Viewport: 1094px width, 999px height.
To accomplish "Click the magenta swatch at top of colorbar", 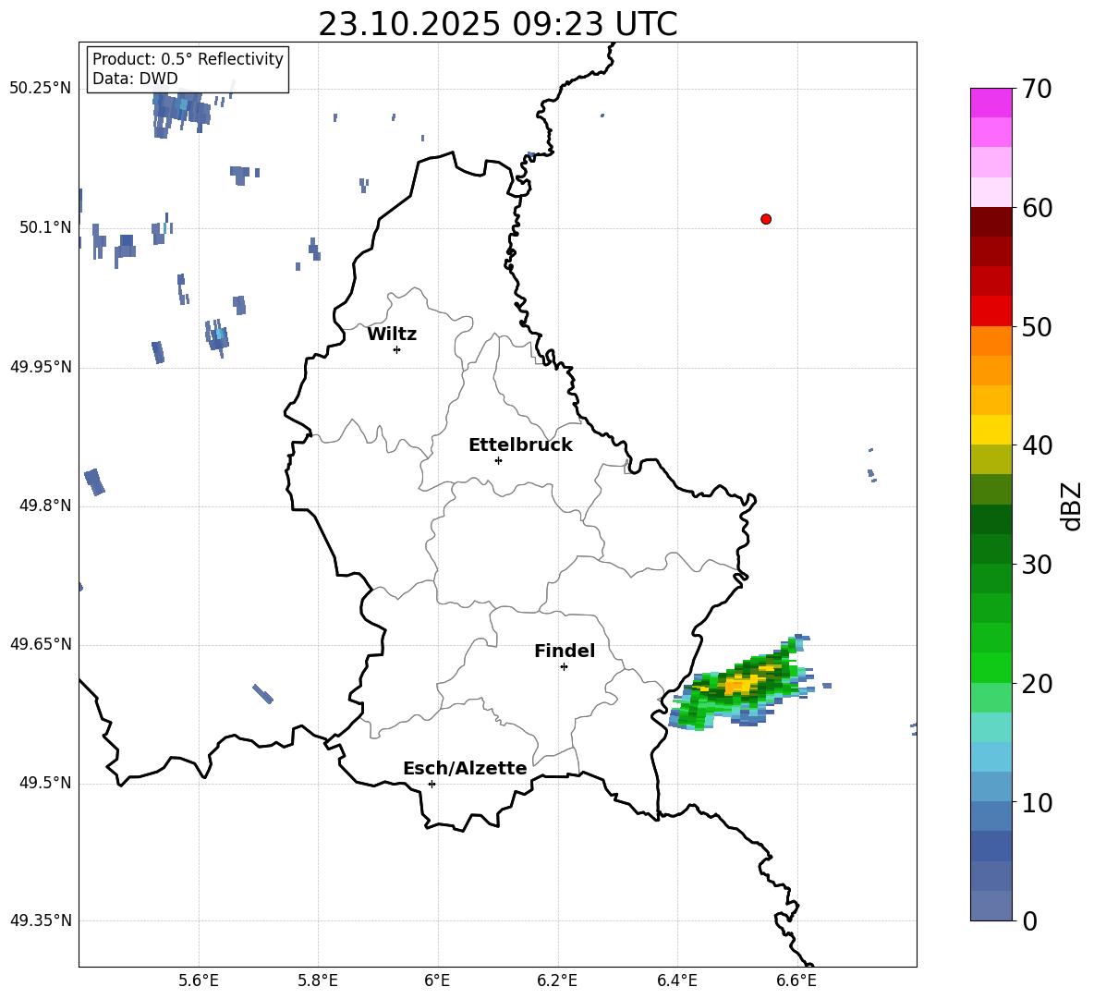I will pos(991,103).
